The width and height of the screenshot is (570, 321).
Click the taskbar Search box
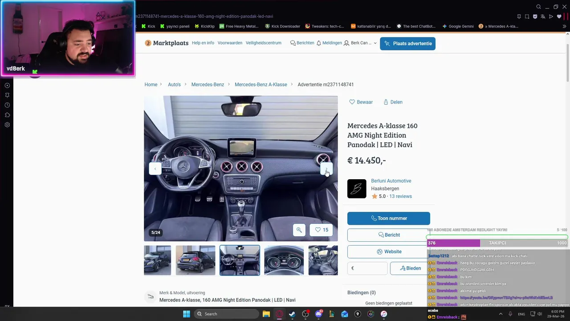pos(226,314)
